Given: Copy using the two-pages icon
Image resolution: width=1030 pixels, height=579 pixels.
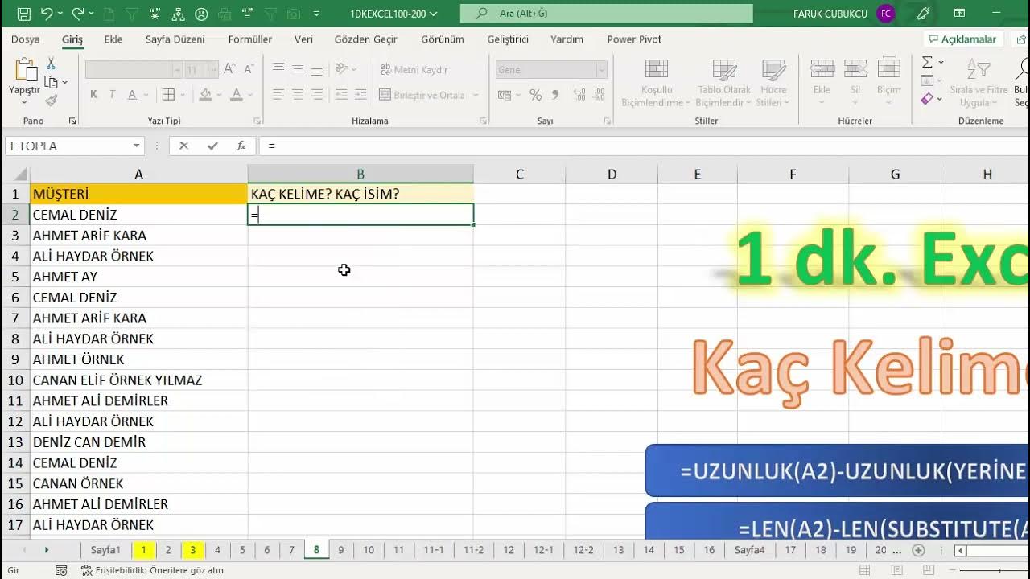Looking at the screenshot, I should tap(51, 82).
